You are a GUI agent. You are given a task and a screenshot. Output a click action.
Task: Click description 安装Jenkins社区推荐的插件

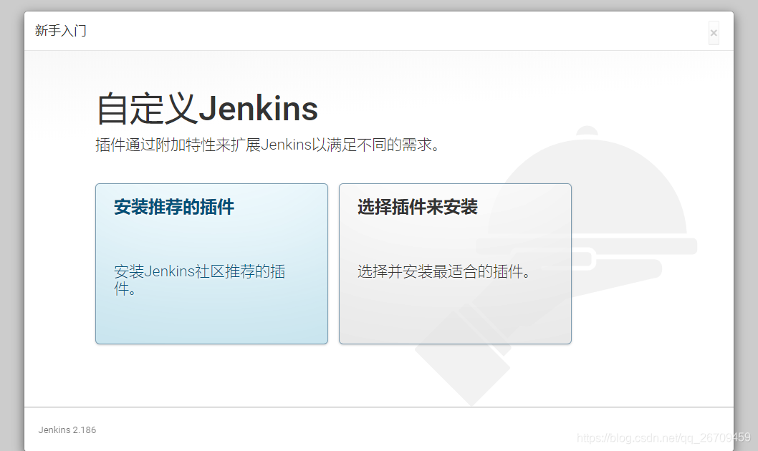pyautogui.click(x=200, y=280)
